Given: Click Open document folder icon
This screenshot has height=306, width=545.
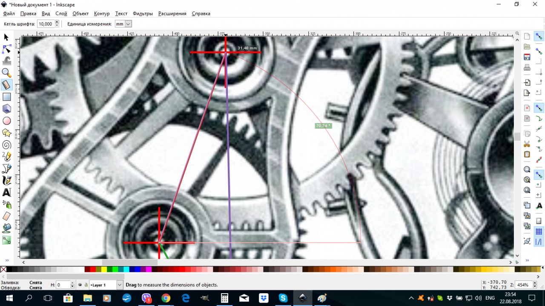Looking at the screenshot, I should pos(527,46).
